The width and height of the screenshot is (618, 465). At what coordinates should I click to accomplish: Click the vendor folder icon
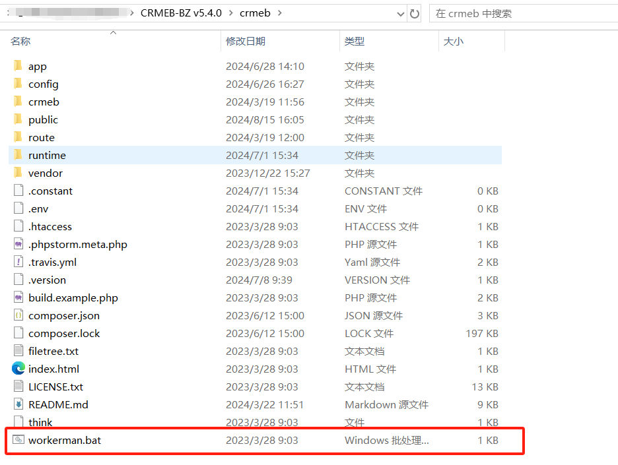(x=18, y=172)
